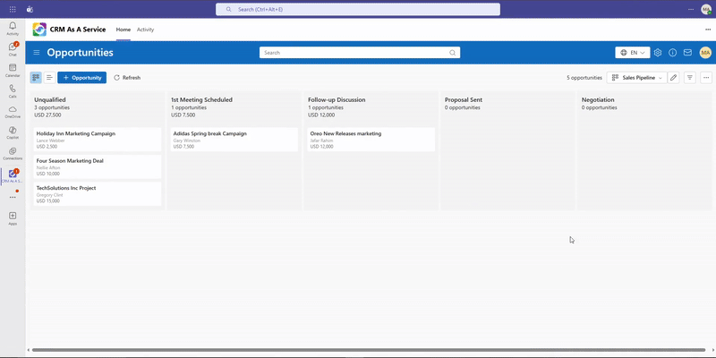
Task: Open Teams top bar more options ellipsis
Action: click(x=691, y=9)
